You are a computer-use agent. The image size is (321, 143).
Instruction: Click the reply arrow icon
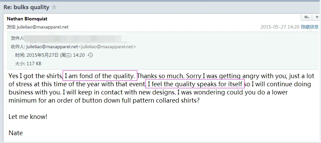coord(306,17)
